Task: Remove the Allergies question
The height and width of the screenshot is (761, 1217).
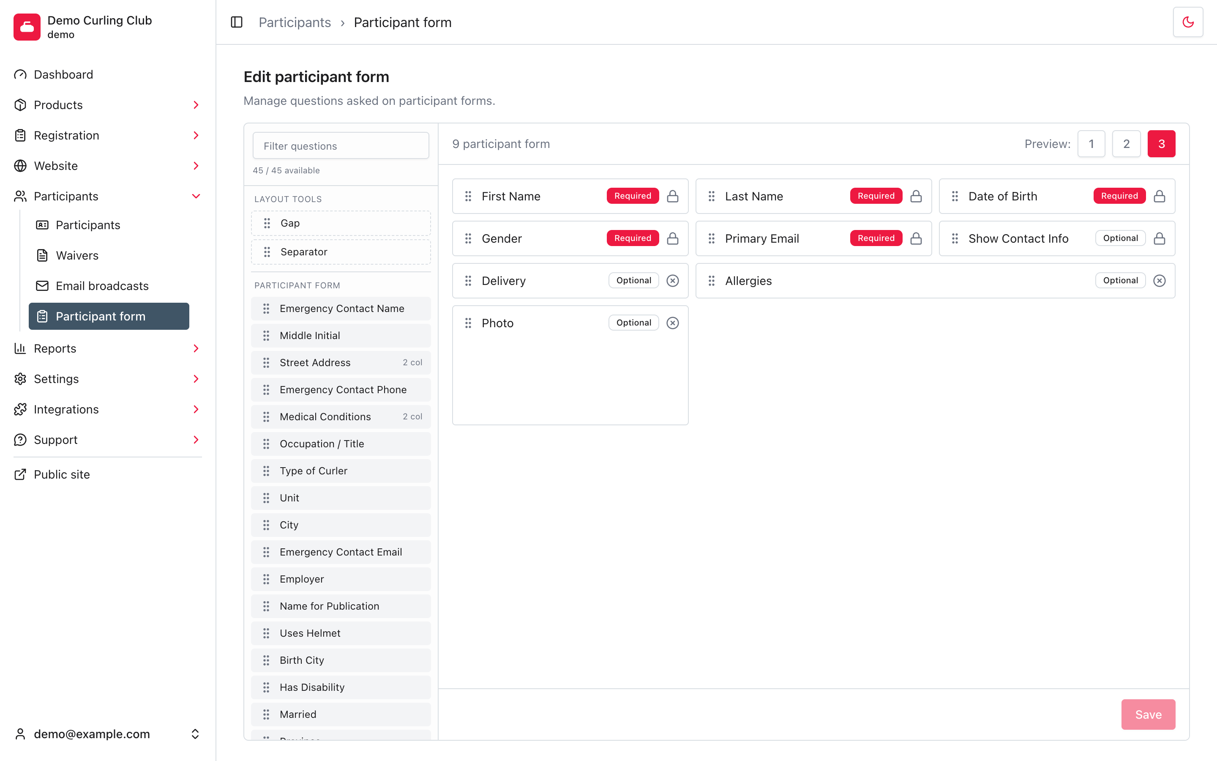Action: point(1159,280)
